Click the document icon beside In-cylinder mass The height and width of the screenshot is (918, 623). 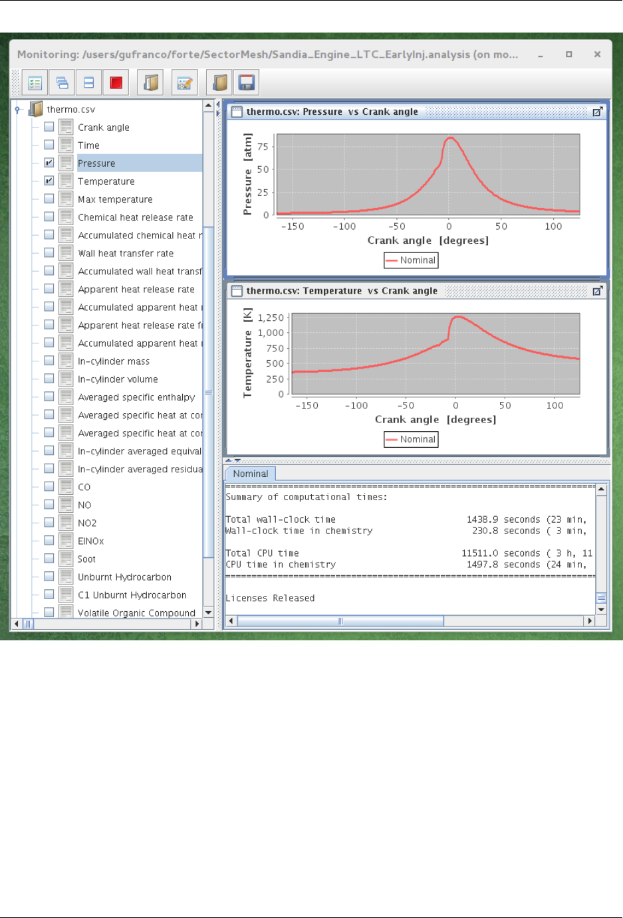66,361
